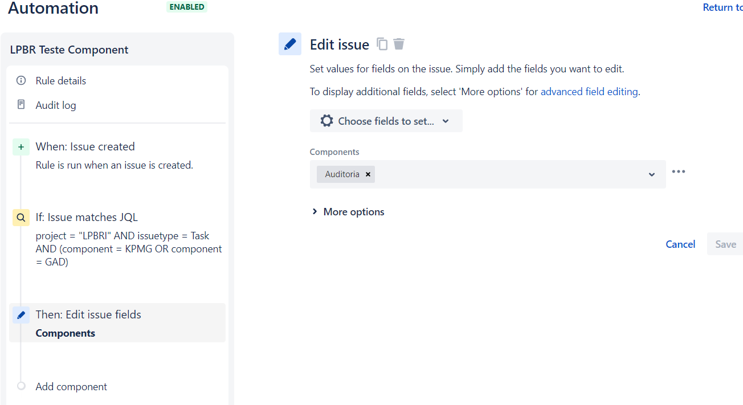
Task: Click inside the Components input field
Action: tap(488, 174)
